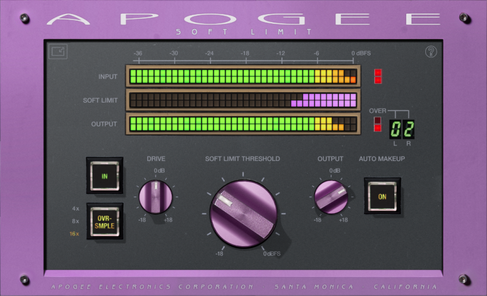
Task: Click the help question mark icon
Action: pos(431,52)
